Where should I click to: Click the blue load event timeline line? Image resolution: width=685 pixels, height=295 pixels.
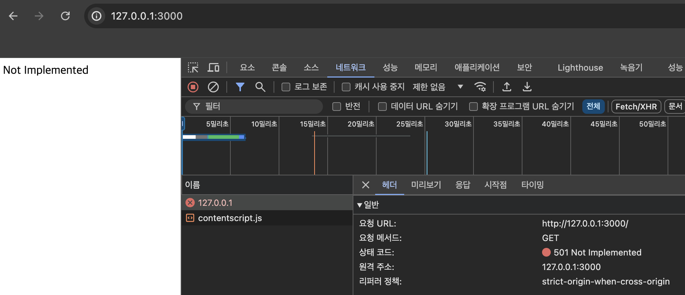click(x=427, y=153)
